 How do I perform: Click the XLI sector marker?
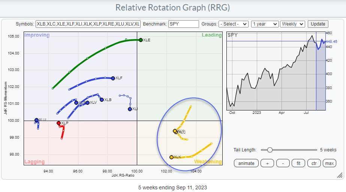pos(130,109)
